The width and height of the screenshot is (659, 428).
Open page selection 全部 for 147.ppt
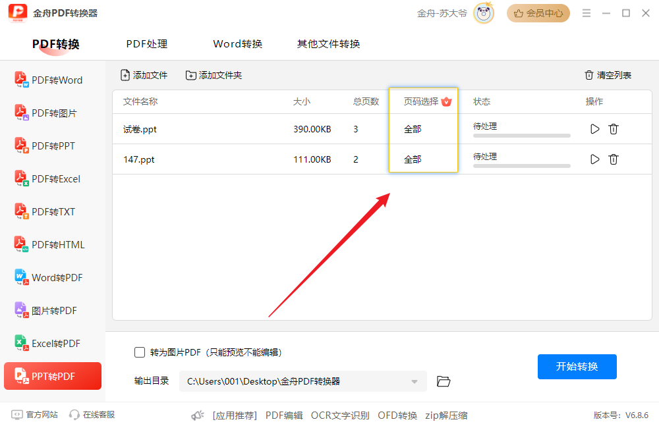[x=413, y=159]
